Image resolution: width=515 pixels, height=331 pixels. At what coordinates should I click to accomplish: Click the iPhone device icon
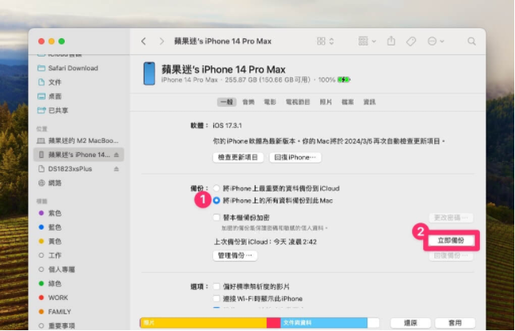point(149,73)
